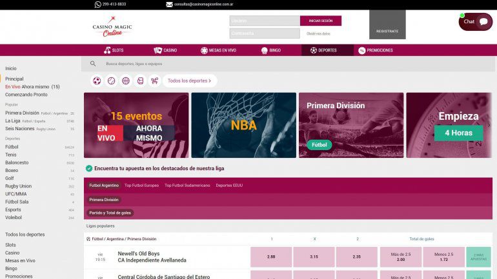This screenshot has width=497, height=279.
Task: Open the Slots menu tab
Action: pos(114,50)
